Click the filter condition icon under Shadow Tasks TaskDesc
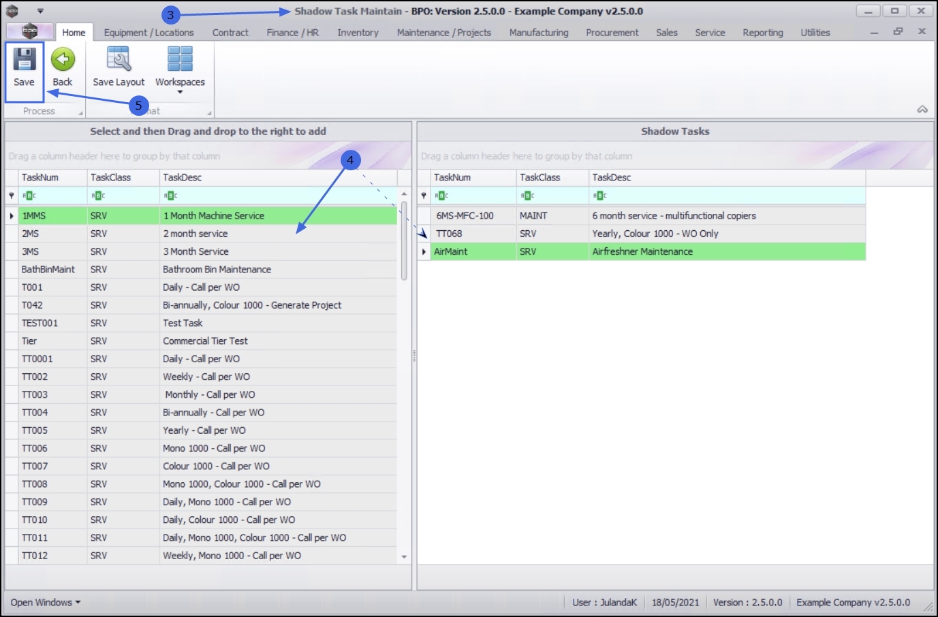 click(599, 195)
